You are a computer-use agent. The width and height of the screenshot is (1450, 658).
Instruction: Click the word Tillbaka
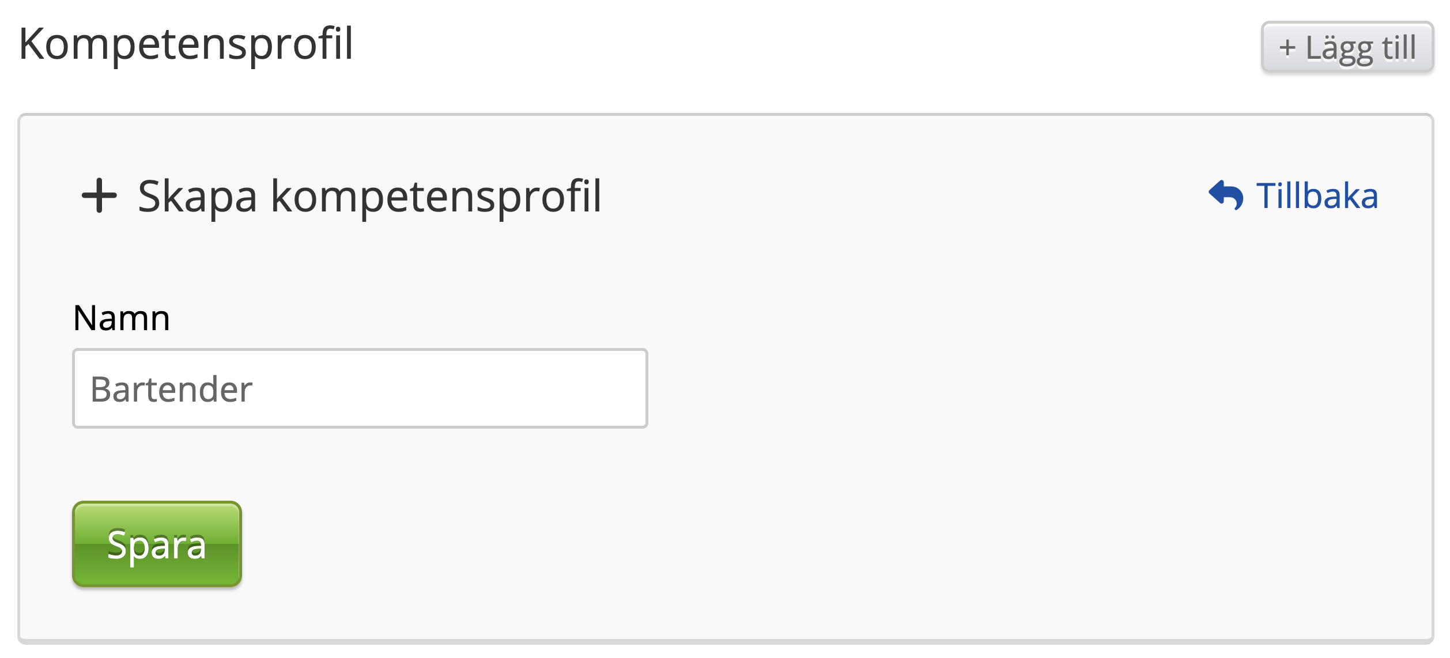click(1317, 196)
